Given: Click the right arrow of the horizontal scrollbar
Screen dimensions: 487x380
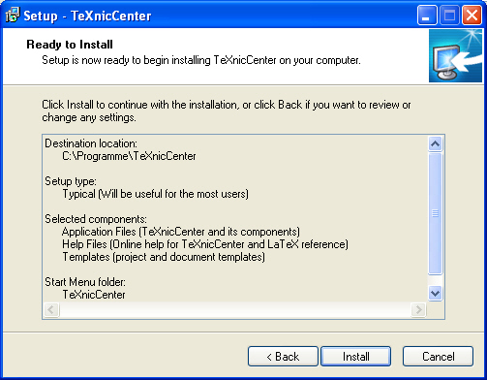Looking at the screenshot, I should click(418, 310).
